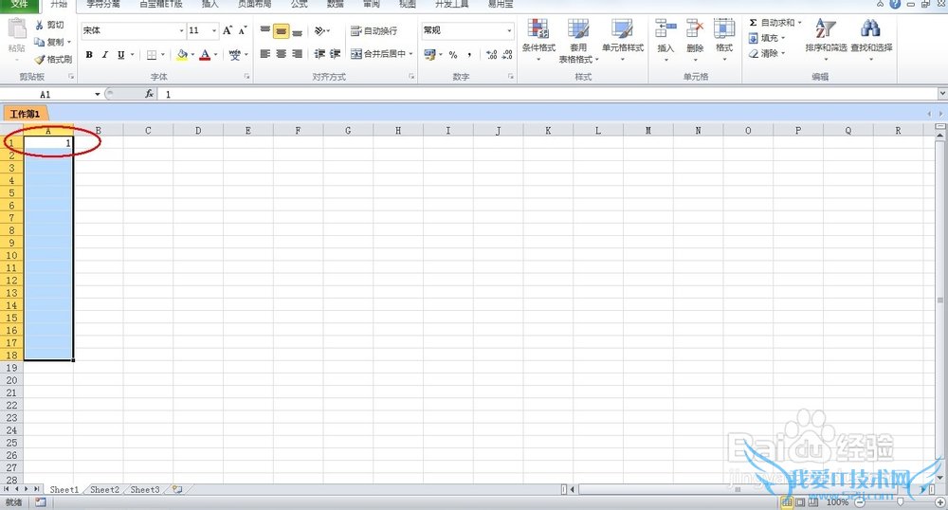Toggle top vertical alignment
The width and height of the screenshot is (948, 510).
[x=264, y=30]
